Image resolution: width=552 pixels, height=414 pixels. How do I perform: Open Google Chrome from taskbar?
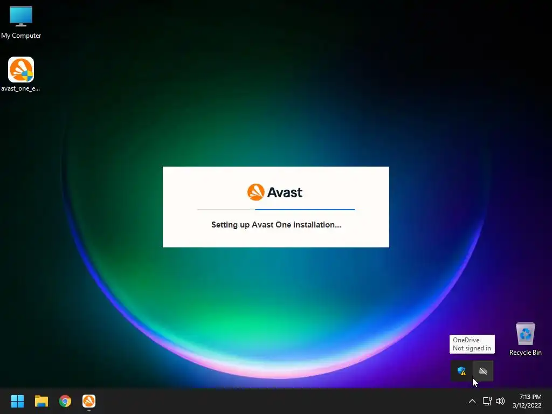pyautogui.click(x=65, y=401)
